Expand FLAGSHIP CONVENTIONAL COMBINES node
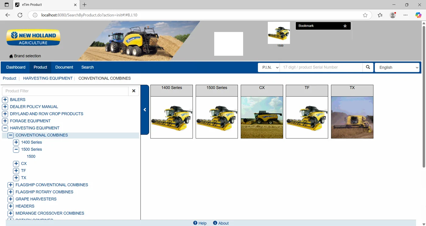Viewport: 426px width, 226px height. (x=10, y=185)
